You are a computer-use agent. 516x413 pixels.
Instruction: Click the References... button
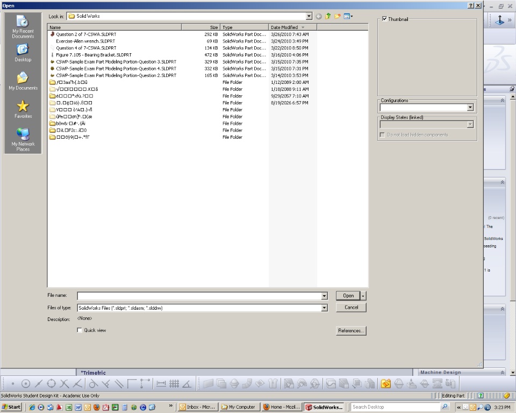pyautogui.click(x=351, y=331)
